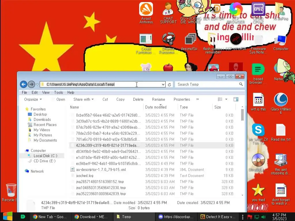This screenshot has width=295, height=221.
Task: Click Explorer forward navigation arrow
Action: (31, 84)
